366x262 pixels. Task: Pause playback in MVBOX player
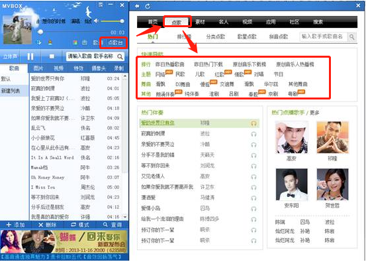[30, 56]
